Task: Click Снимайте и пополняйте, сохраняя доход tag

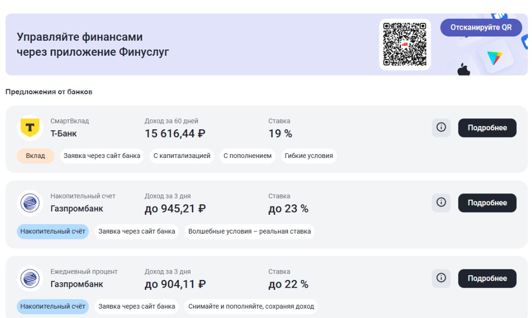Action: (251, 307)
